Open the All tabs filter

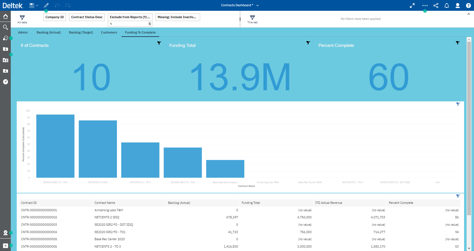(22, 19)
